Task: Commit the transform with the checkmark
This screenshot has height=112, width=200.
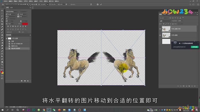Action: point(101,4)
